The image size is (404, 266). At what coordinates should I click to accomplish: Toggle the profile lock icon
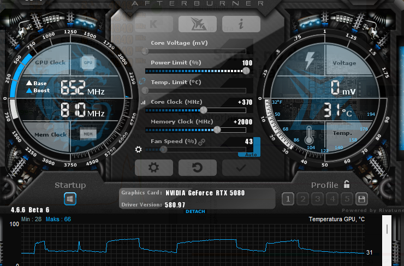(347, 184)
